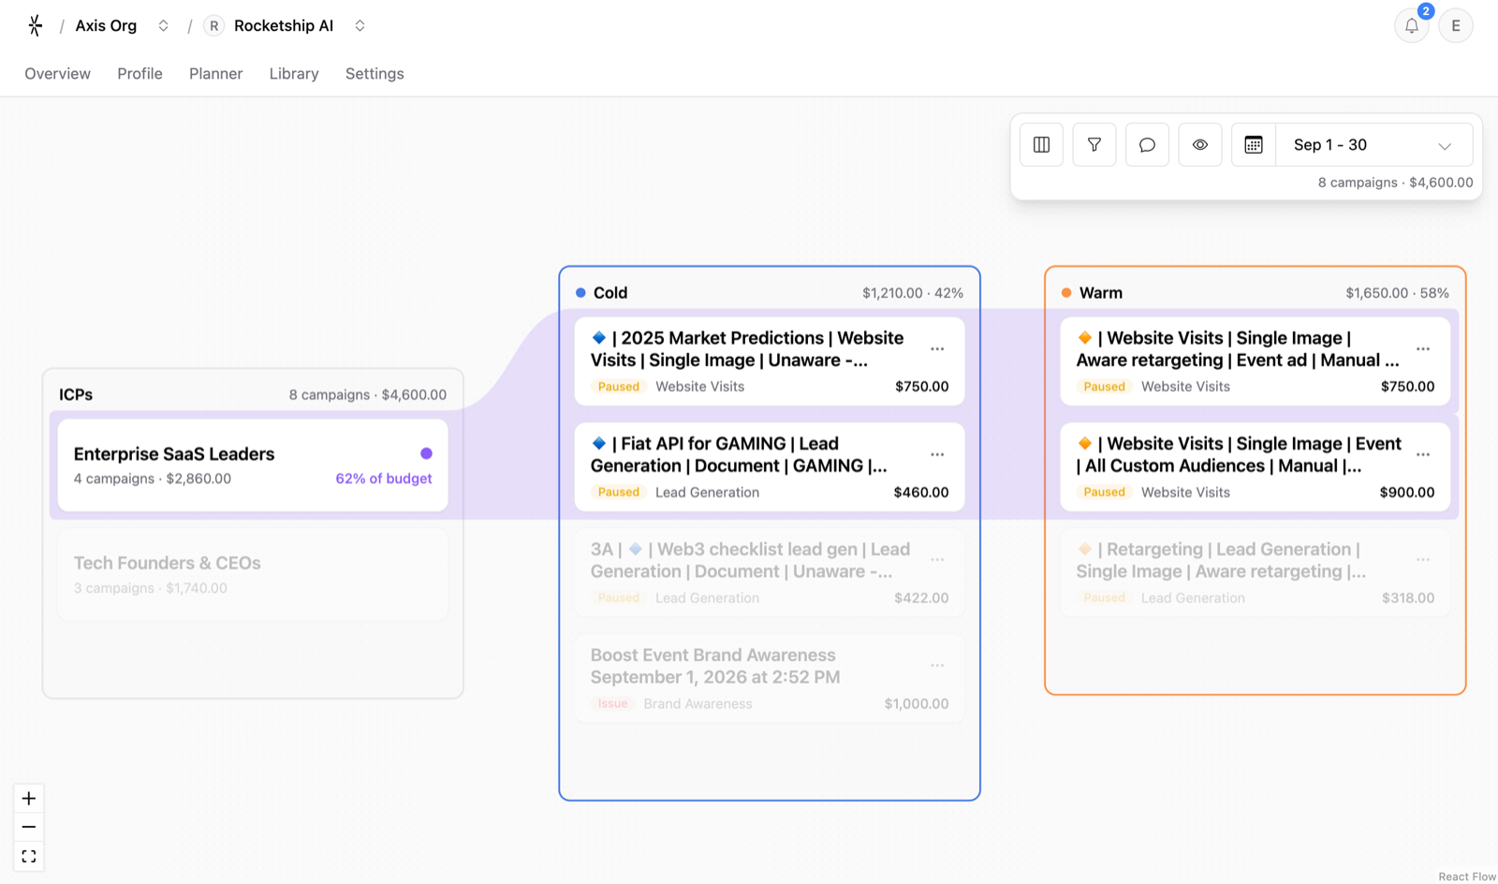The width and height of the screenshot is (1498, 884).
Task: Expand the Axis Org switcher
Action: click(163, 26)
